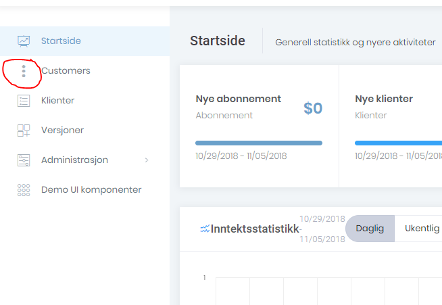Switch chart to Daglig view
Screen dimensions: 442x305
click(370, 229)
